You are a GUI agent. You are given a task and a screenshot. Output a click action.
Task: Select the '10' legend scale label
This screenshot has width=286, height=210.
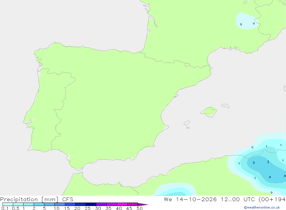click(x=57, y=208)
